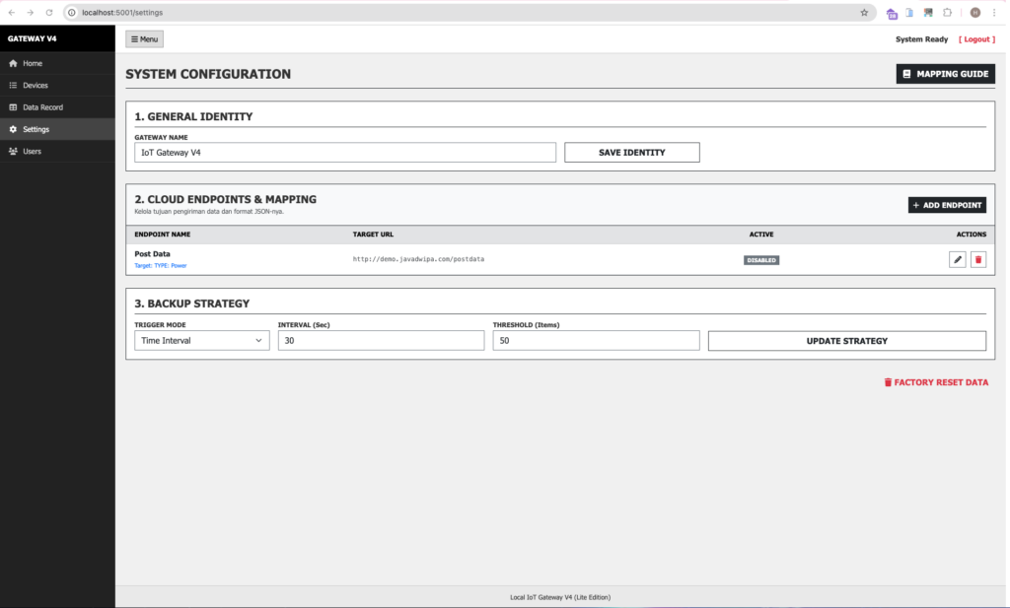
Task: Open Data Record in the sidebar
Action: point(42,107)
